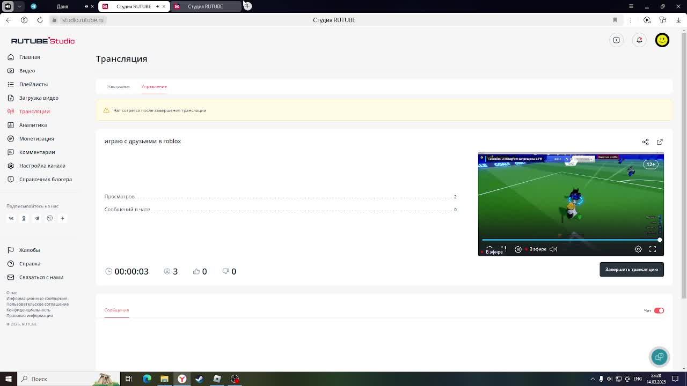Open the yellow smiley profile avatar
Viewport: 687px width, 386px height.
click(662, 40)
